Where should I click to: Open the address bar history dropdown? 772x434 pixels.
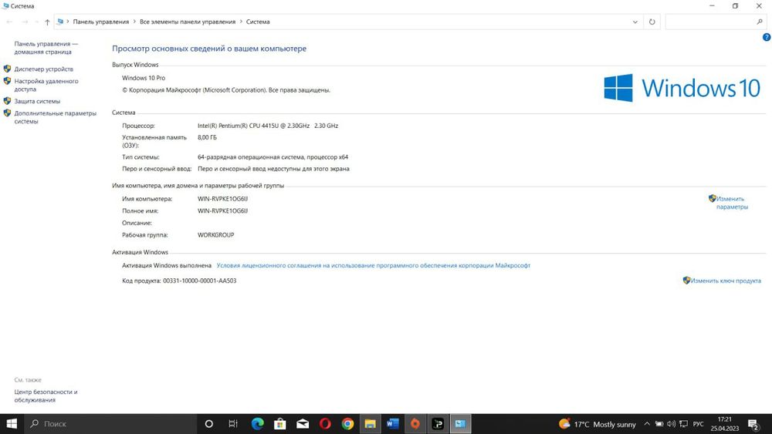pos(635,22)
